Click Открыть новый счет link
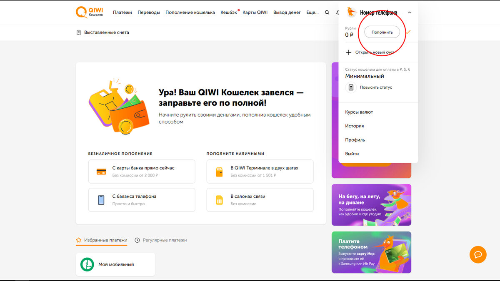Screen dimensions: 500x281 point(375,52)
